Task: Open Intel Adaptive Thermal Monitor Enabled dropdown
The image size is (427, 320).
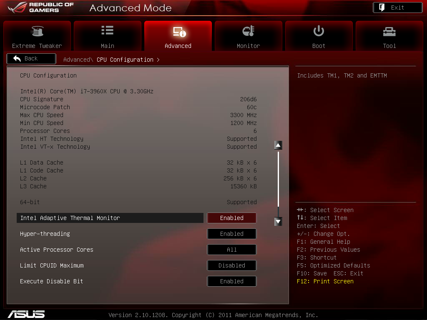Action: coord(232,218)
